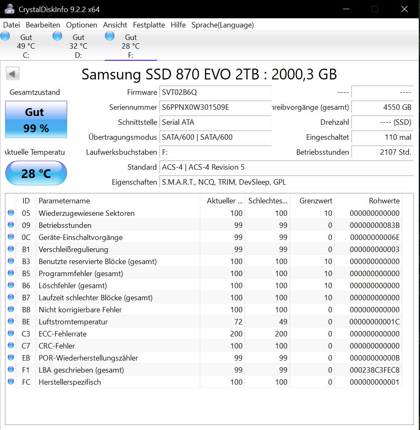Click the blue health dot above the C: drive

pyautogui.click(x=5, y=36)
